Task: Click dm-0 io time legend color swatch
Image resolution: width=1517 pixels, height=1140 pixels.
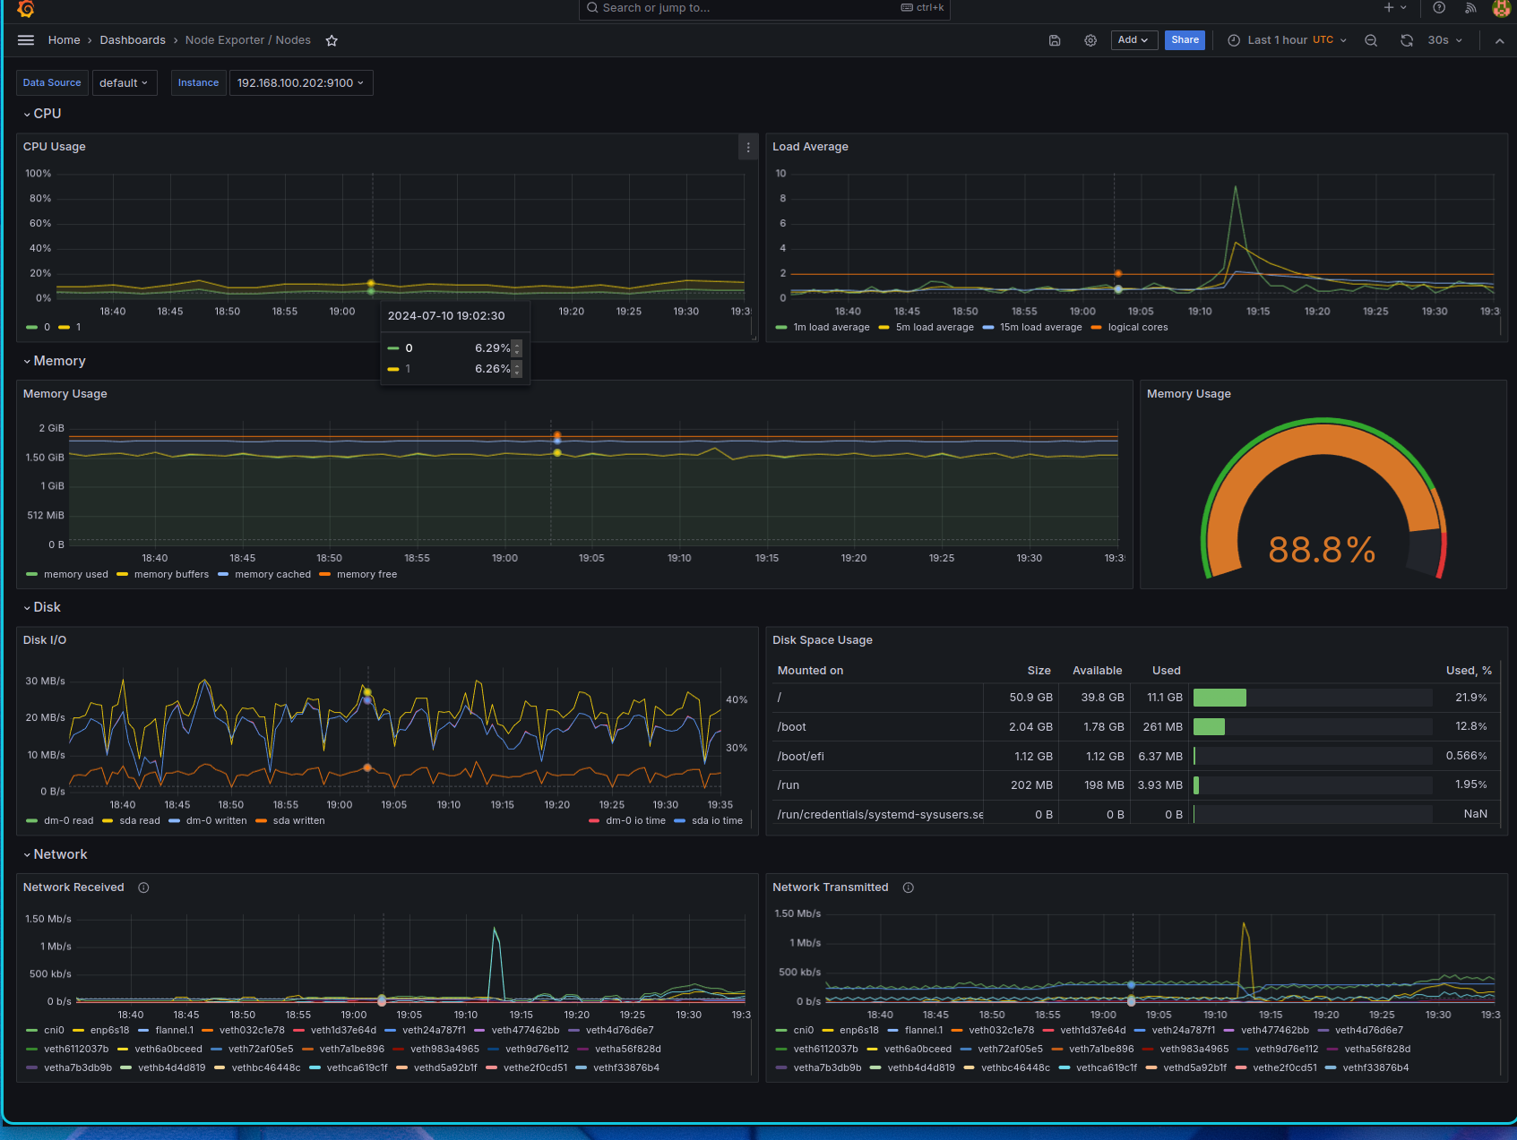Action: [594, 821]
